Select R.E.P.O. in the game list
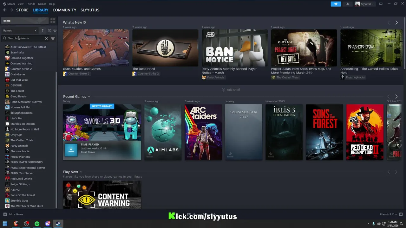The image size is (406, 228). click(15, 190)
